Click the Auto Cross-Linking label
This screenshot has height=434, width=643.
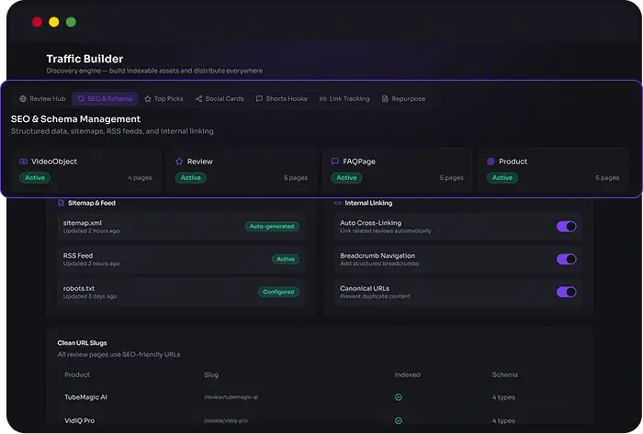371,223
